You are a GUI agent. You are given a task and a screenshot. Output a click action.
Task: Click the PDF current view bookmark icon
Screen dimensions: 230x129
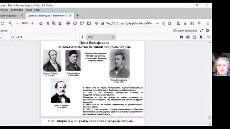pos(201,37)
